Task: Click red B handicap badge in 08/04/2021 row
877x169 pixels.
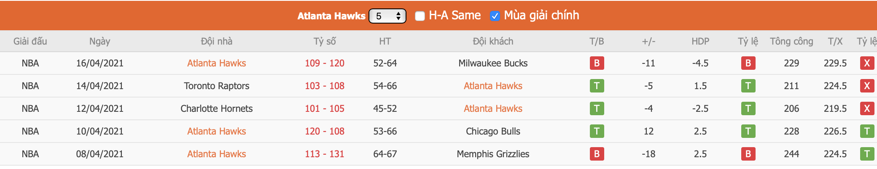Action: tap(748, 154)
